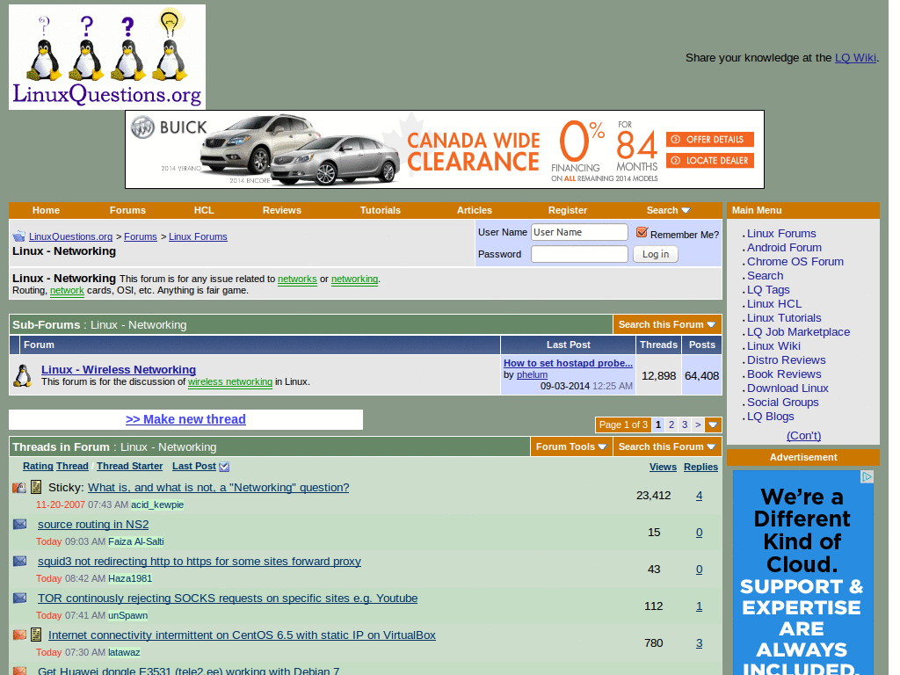Click the note icon beside CentOS connectivity thread
This screenshot has height=675, width=900.
pyautogui.click(x=36, y=635)
